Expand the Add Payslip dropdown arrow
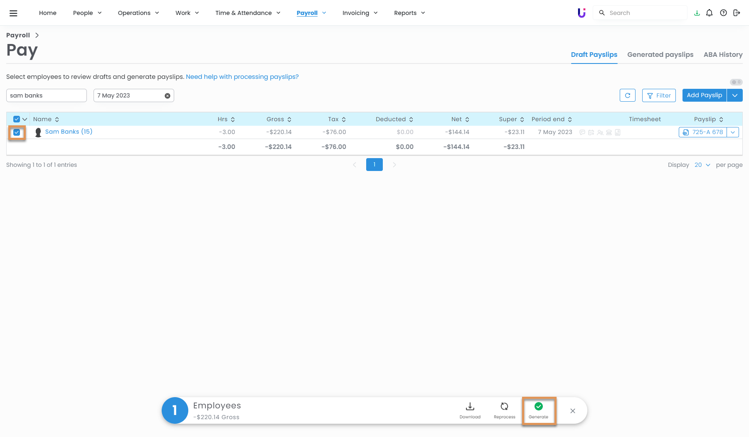749x437 pixels. coord(734,95)
